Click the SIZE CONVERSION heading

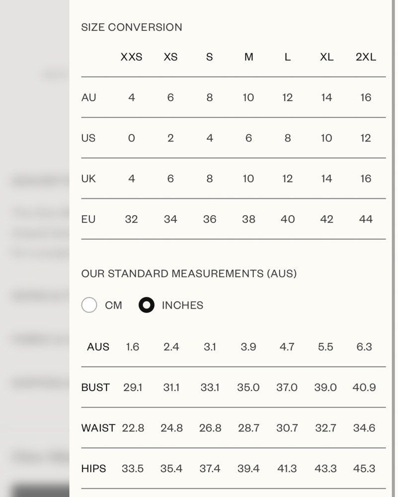click(132, 27)
